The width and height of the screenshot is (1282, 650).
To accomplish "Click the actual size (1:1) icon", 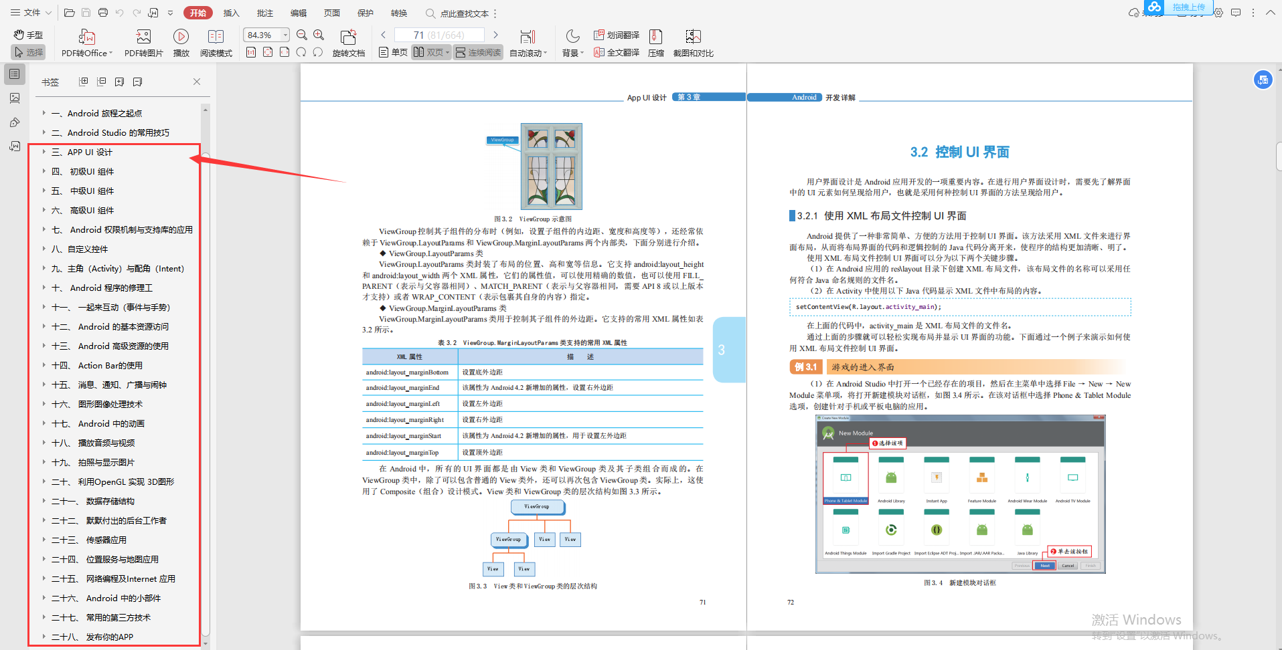I will 251,52.
